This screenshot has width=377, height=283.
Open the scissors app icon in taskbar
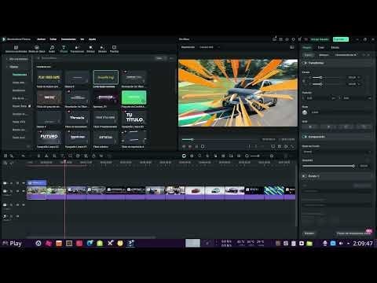[x=110, y=243]
